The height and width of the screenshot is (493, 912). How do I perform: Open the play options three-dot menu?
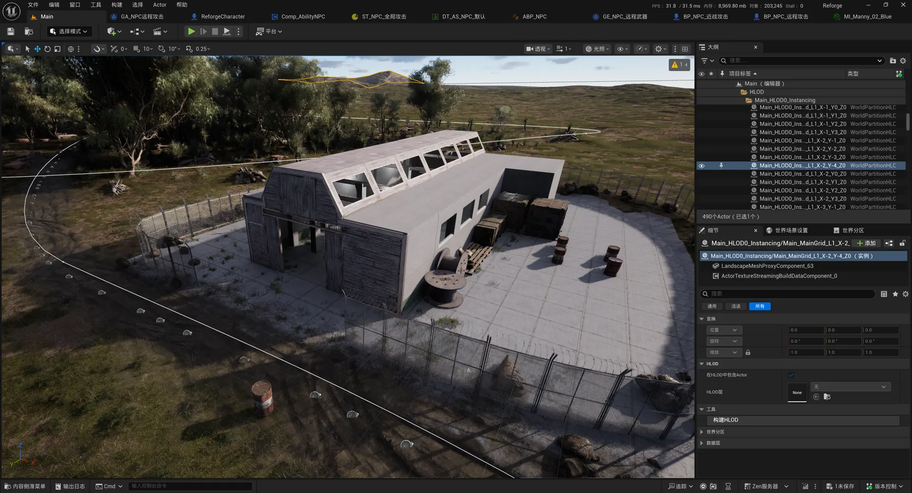[x=238, y=31]
